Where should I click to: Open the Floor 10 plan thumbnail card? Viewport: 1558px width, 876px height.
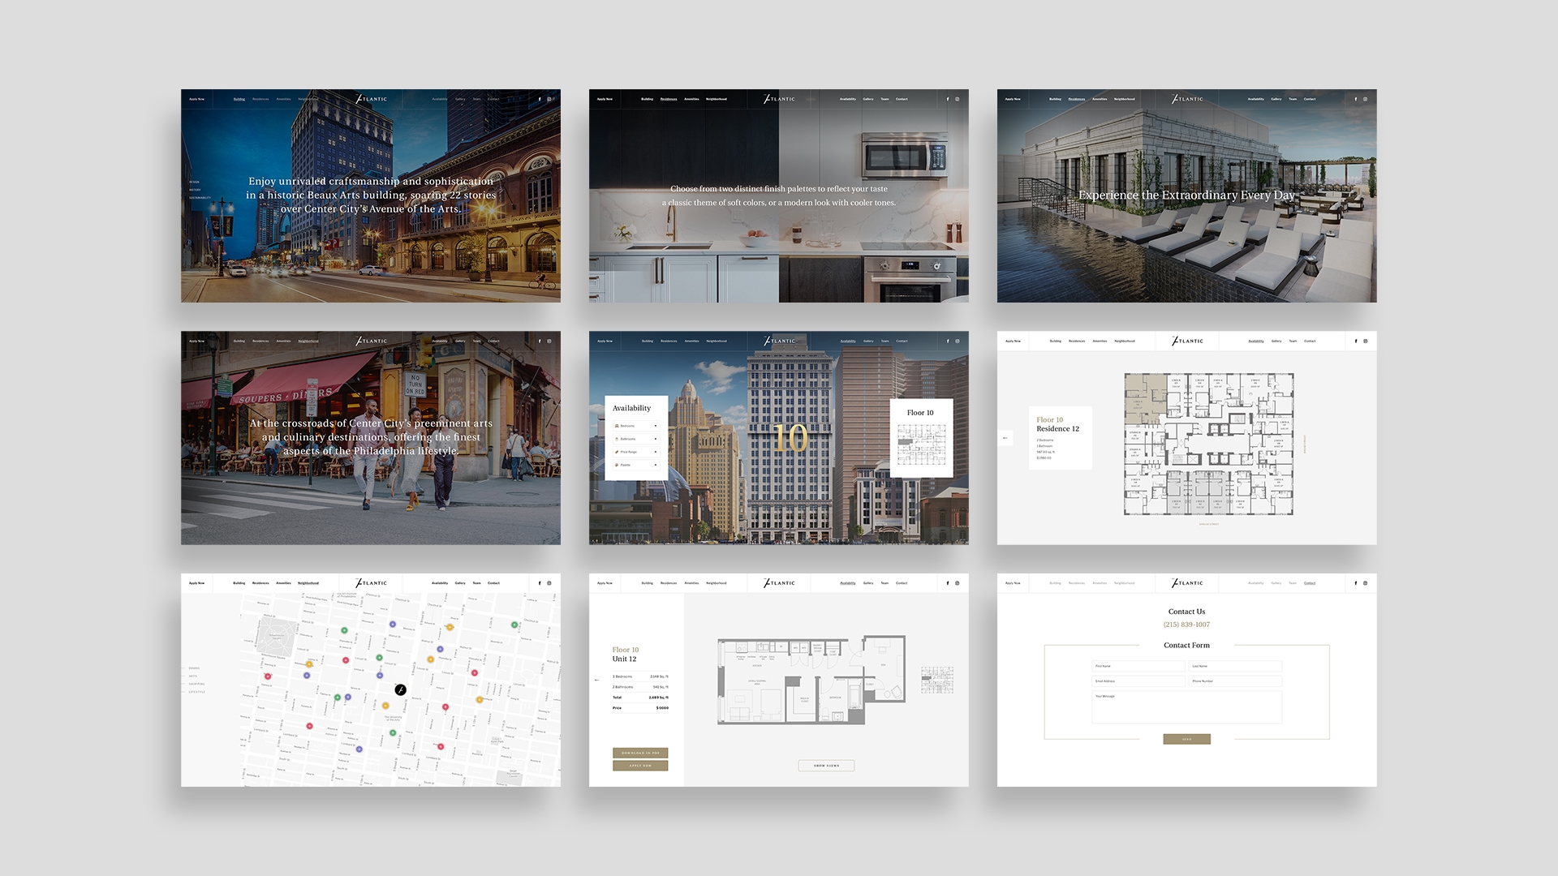coord(921,438)
